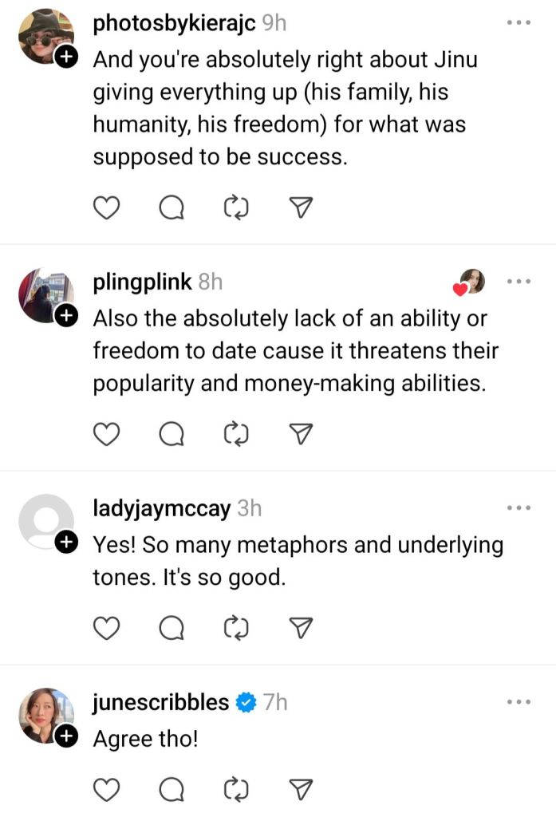Reply to photosbykierajc's comment
The image size is (556, 817).
[171, 208]
